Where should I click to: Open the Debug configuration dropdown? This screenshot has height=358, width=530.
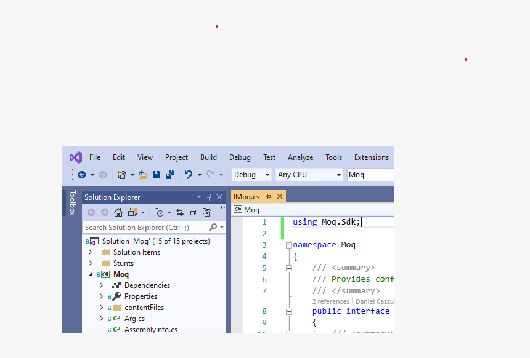(251, 175)
